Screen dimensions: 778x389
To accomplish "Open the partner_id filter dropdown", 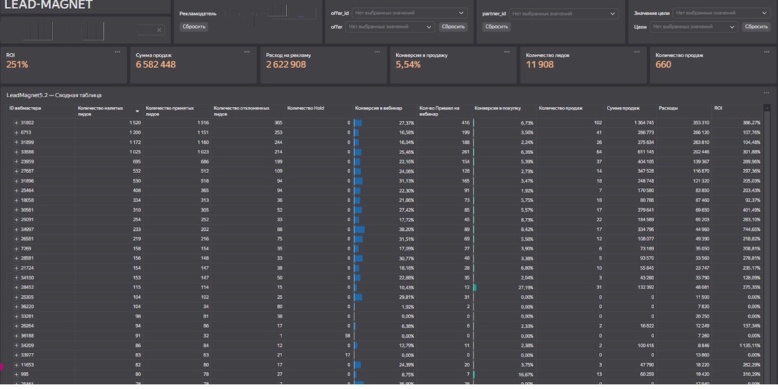I will tap(563, 13).
